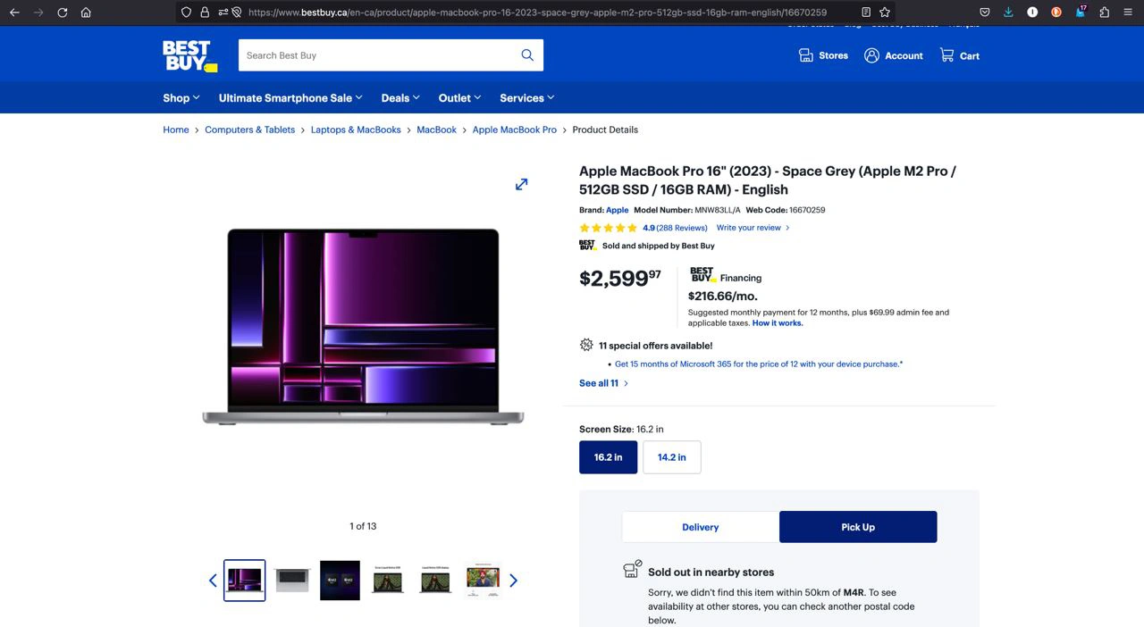Viewport: 1144px width, 627px height.
Task: Open the browser extensions puzzle icon
Action: [1105, 13]
